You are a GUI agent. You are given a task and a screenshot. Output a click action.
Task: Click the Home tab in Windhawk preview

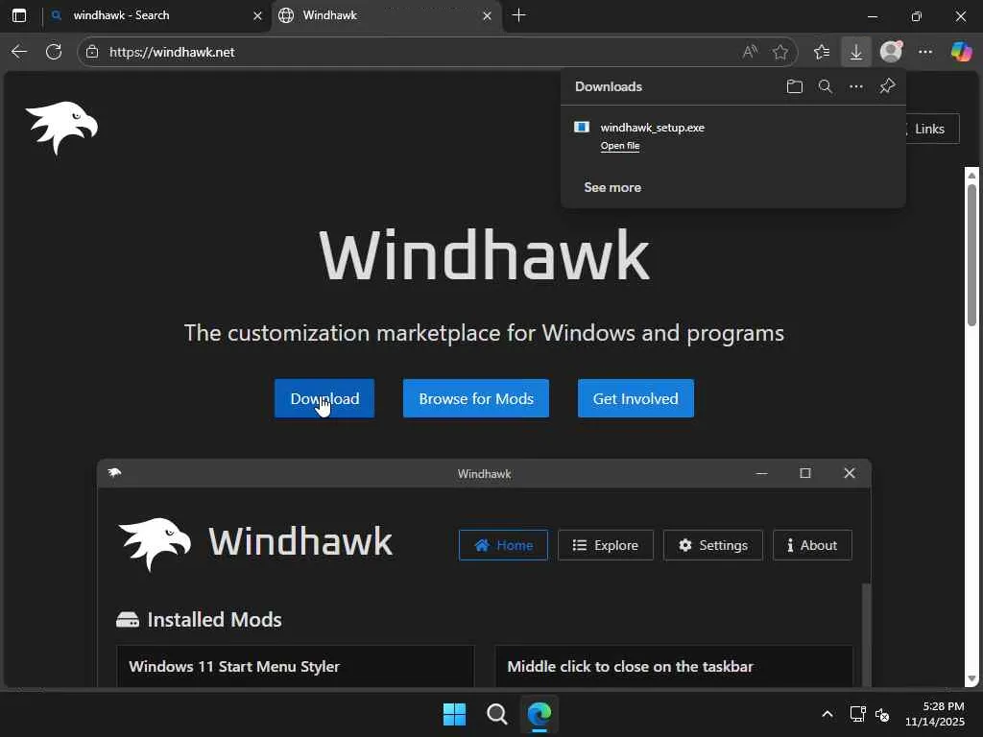click(x=503, y=545)
